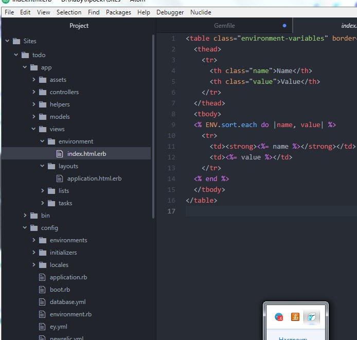Screen dimensions: 357x340
Task: Place cursor on empty line 17
Action: click(271, 211)
